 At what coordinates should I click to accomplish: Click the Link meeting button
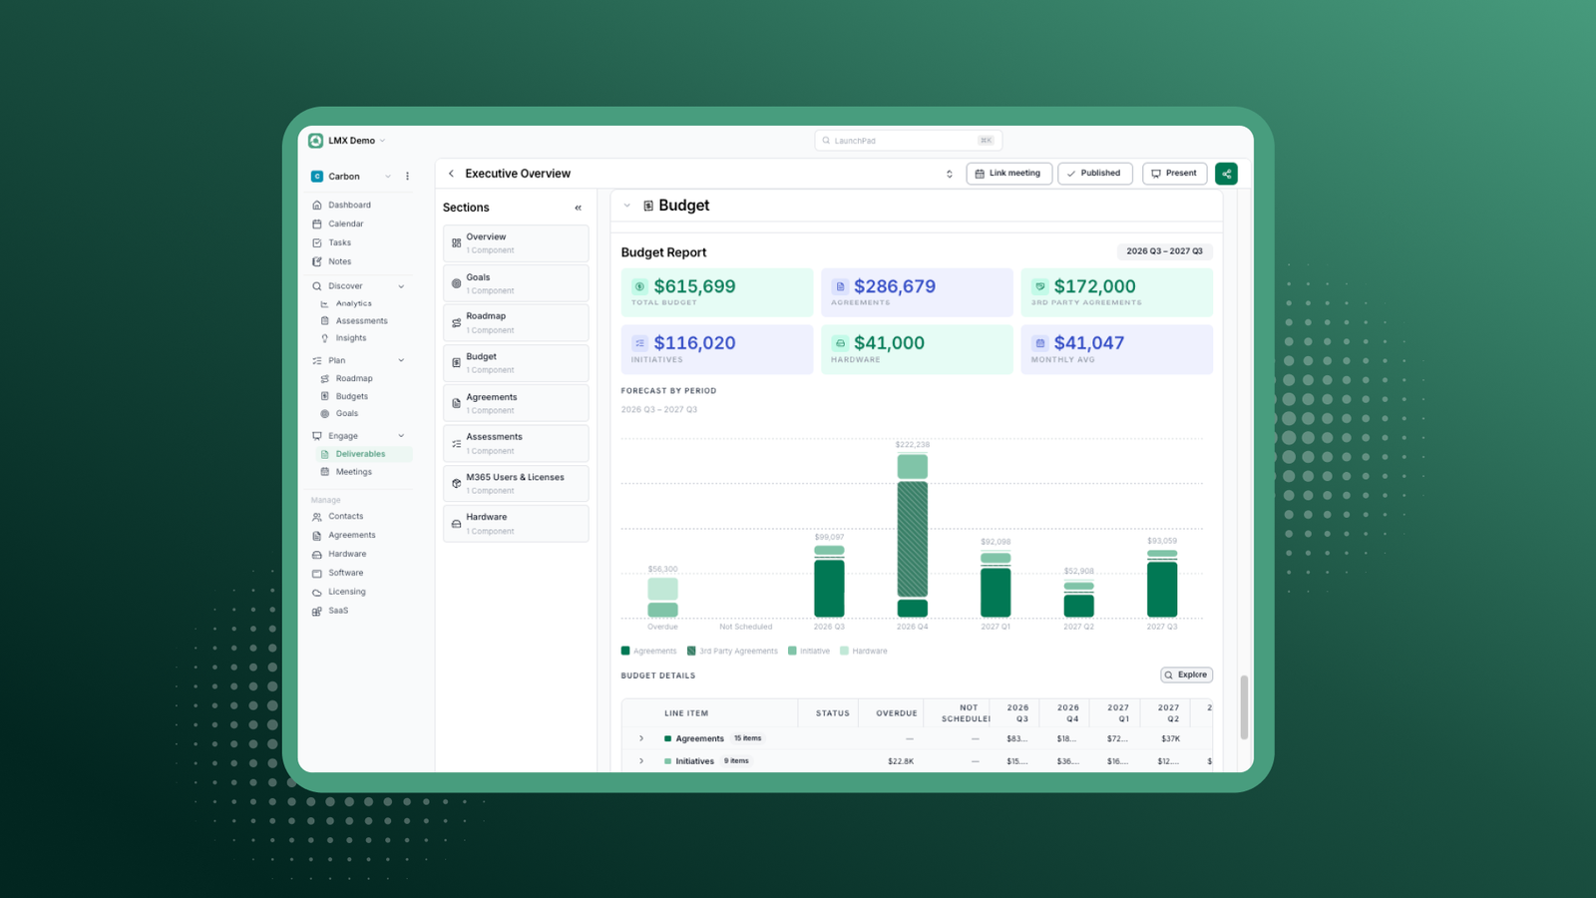click(1008, 174)
